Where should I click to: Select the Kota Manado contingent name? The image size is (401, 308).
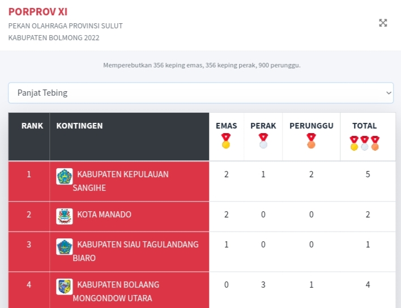[104, 215]
